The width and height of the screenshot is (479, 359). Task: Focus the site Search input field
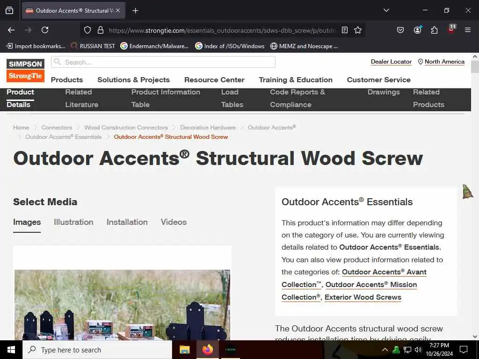[163, 62]
